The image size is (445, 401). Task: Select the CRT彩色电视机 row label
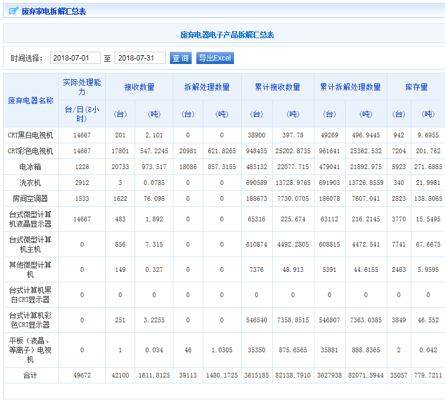(31, 151)
